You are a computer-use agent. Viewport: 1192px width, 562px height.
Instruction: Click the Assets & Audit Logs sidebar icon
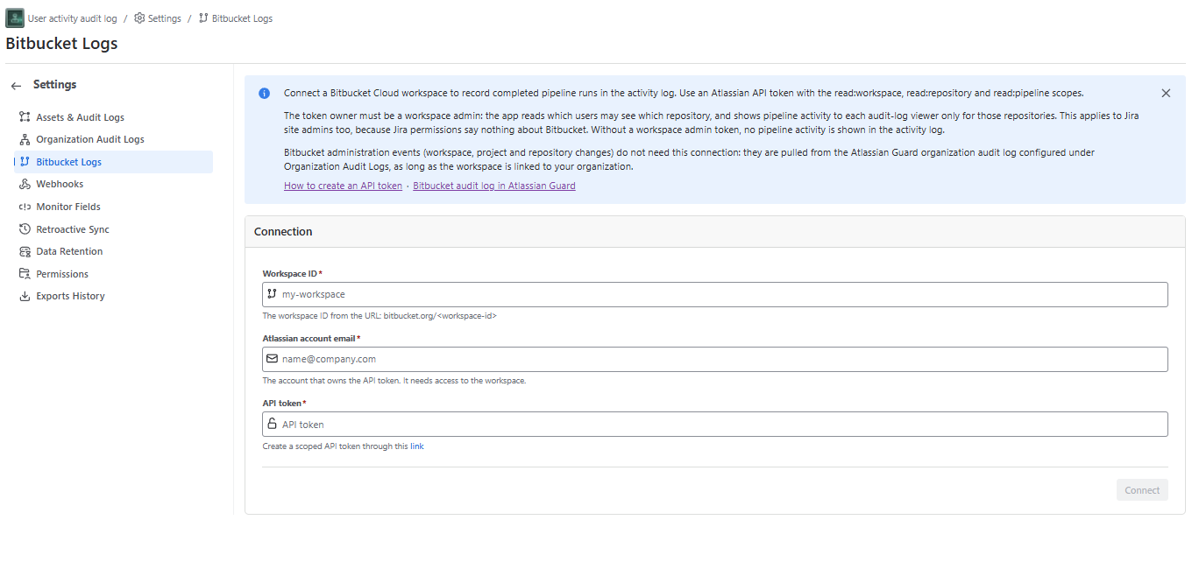point(25,117)
